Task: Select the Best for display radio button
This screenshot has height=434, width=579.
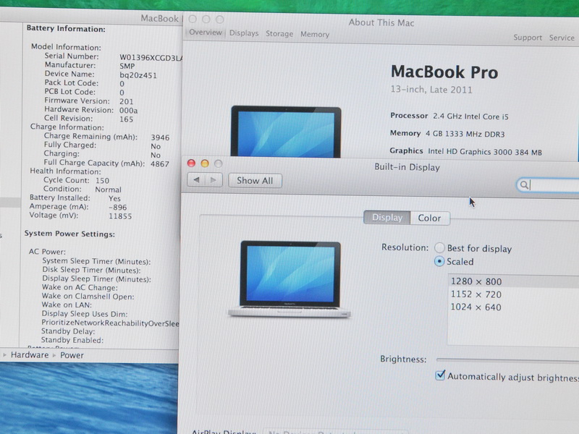Action: click(439, 247)
